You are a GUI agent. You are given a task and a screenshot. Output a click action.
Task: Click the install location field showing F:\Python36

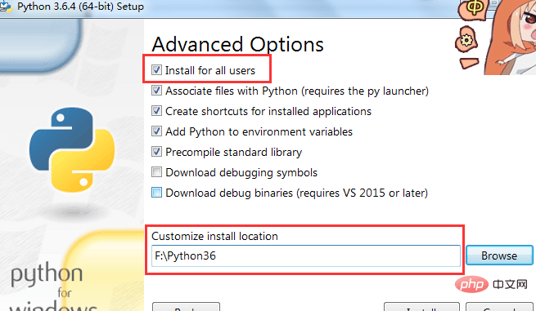tap(306, 255)
